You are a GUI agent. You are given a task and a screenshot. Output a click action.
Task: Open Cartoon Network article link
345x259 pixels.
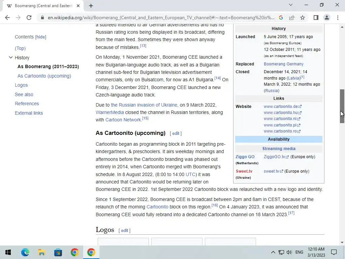point(123,120)
